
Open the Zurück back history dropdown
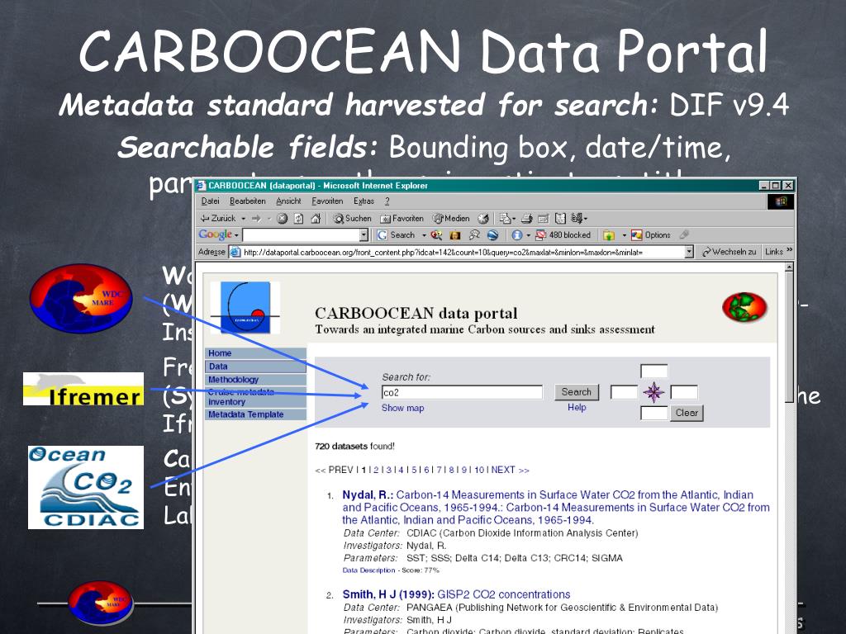[244, 218]
